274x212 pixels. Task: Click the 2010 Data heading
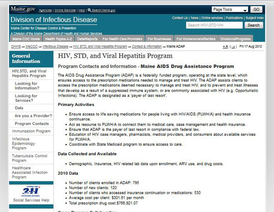[x=68, y=173]
